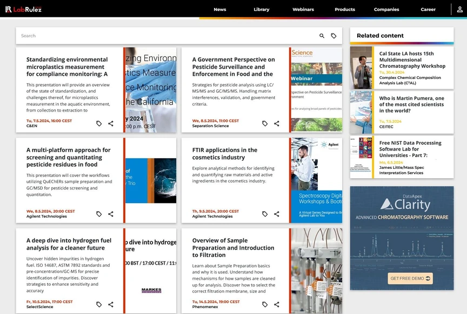
Task: Click the Markes hydrogen webinar thumbnail
Action: (x=151, y=271)
